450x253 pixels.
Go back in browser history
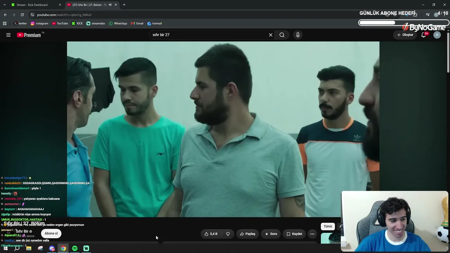[5, 15]
